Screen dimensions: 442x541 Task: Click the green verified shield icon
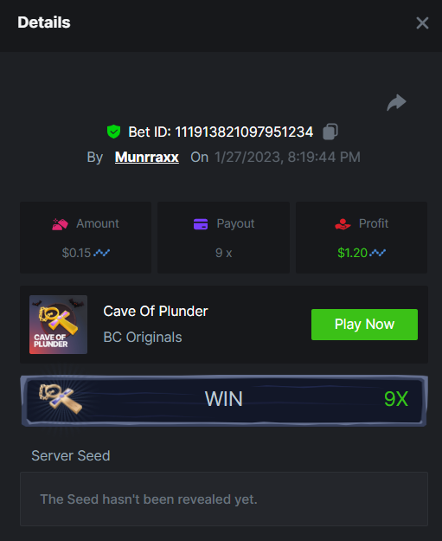pos(113,132)
